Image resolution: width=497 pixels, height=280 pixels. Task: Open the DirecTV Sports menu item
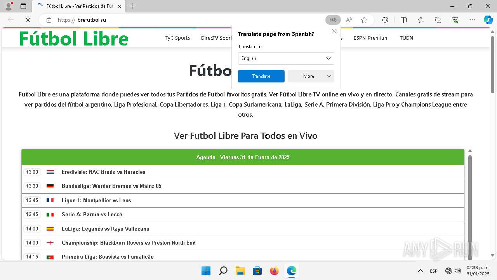pos(216,38)
